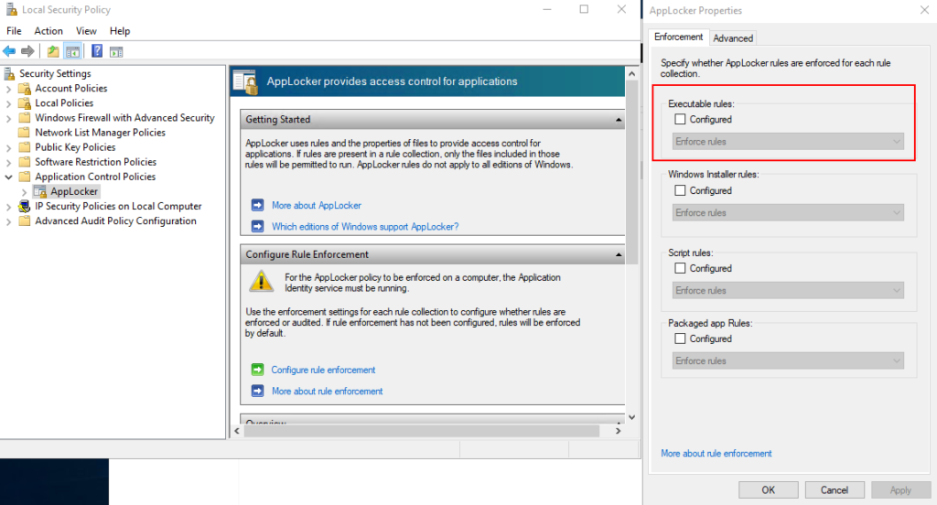937x505 pixels.
Task: Select Software Restriction Policies in the tree
Action: tap(95, 162)
